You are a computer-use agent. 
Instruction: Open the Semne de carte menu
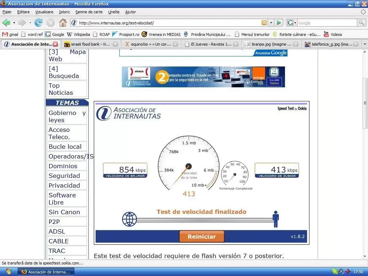89,12
